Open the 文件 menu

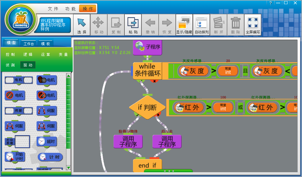[53, 9]
